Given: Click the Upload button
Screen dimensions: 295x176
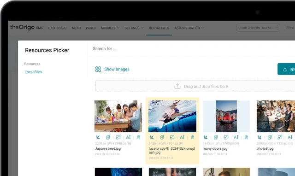Looking at the screenshot, I should [x=286, y=69].
